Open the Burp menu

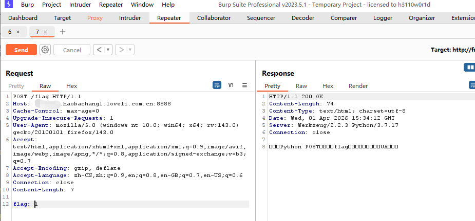tap(28, 5)
